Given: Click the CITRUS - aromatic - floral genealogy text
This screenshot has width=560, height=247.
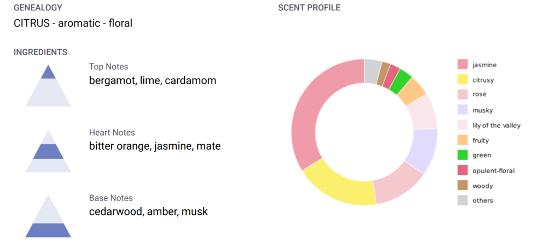Looking at the screenshot, I should (73, 23).
